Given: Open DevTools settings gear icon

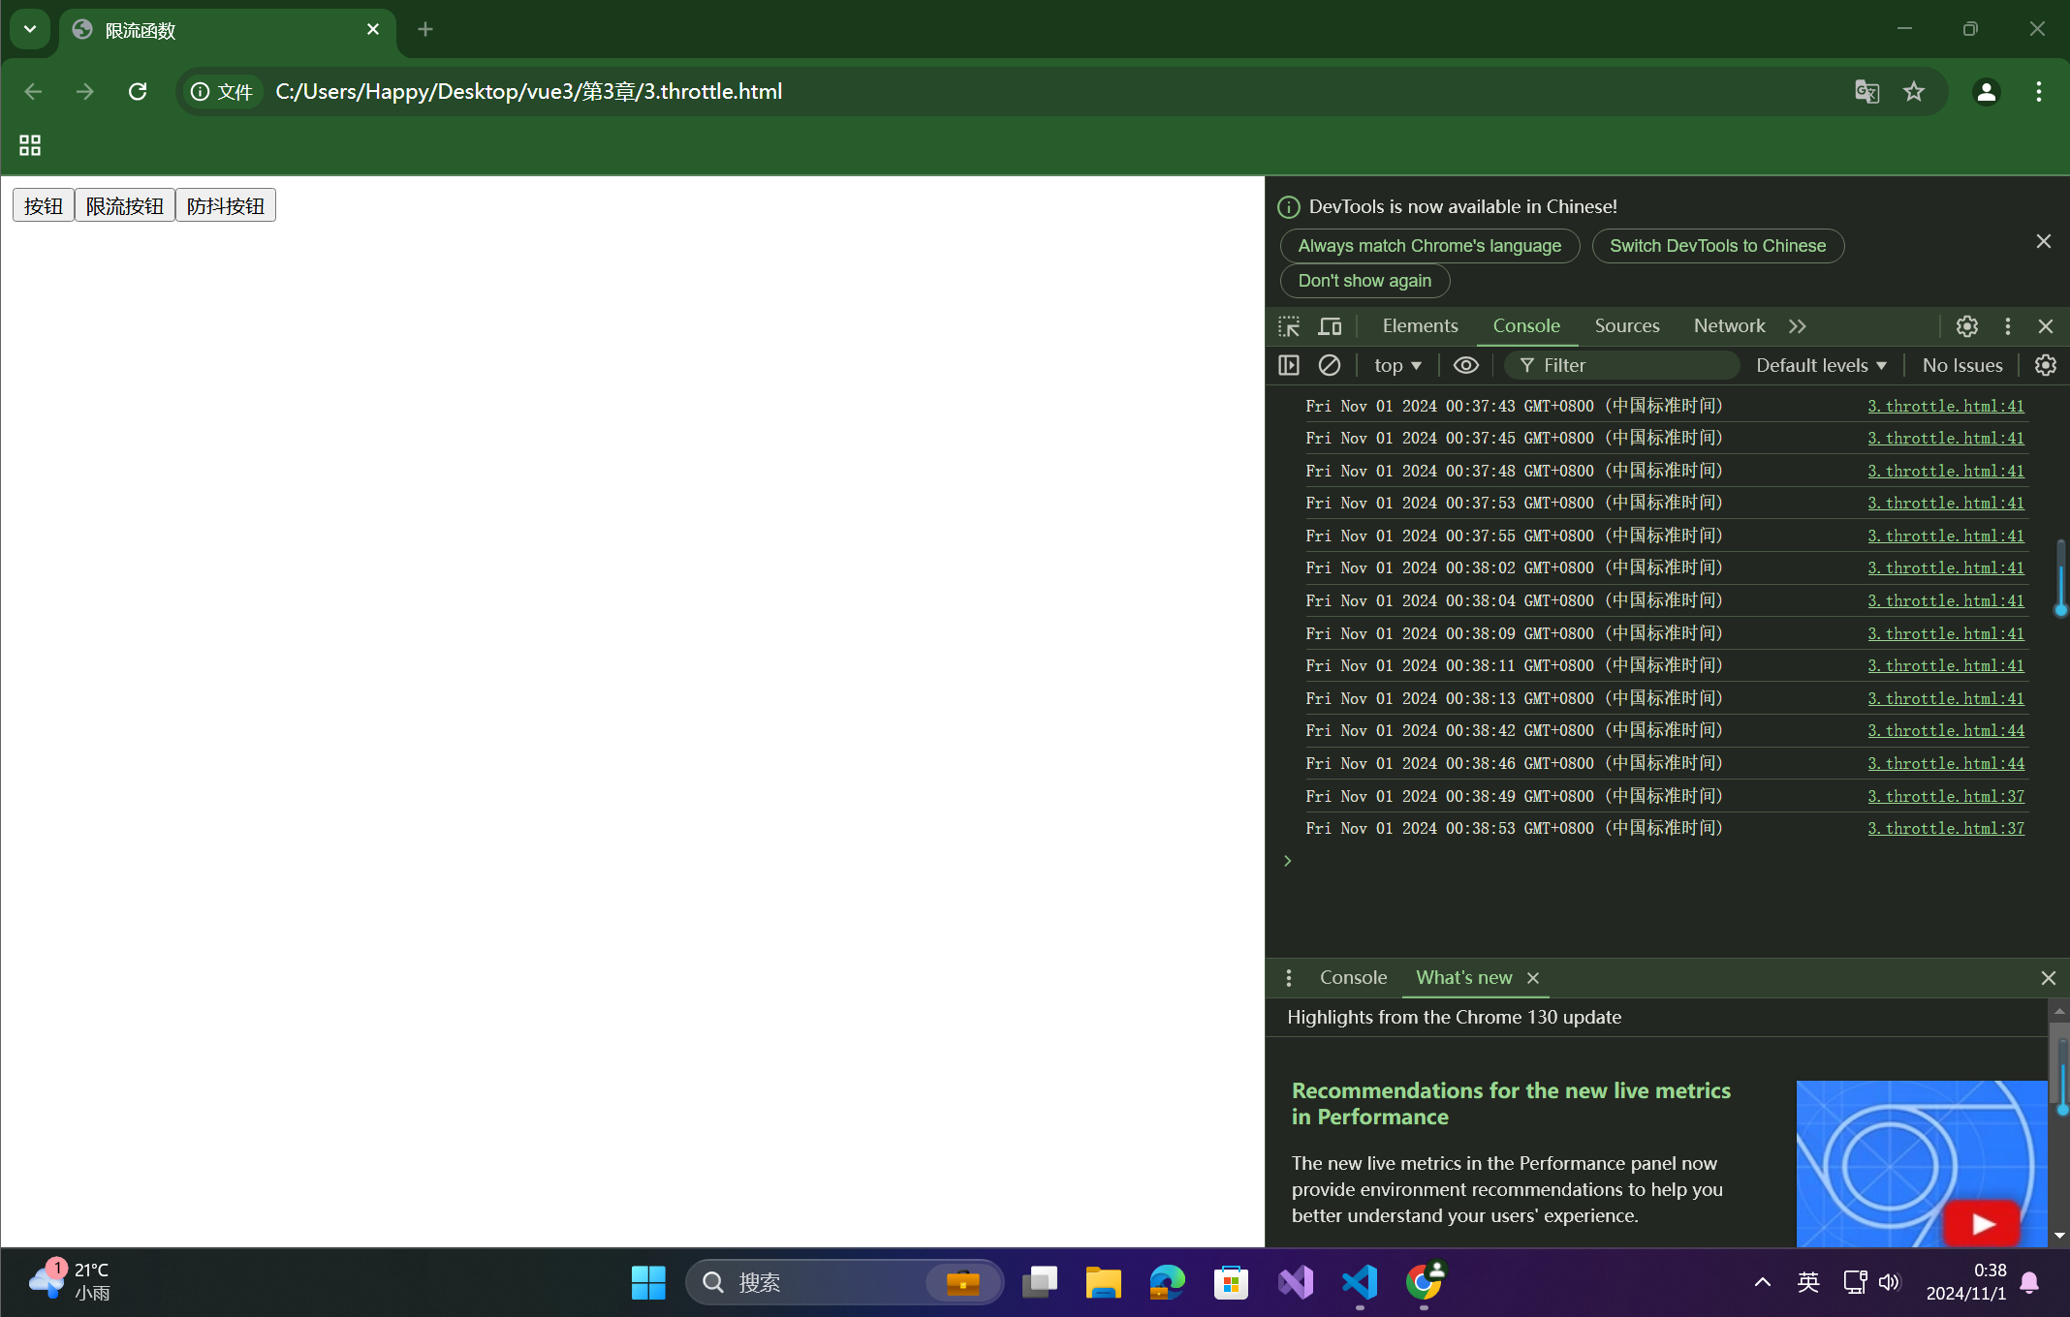Looking at the screenshot, I should pyautogui.click(x=1966, y=326).
